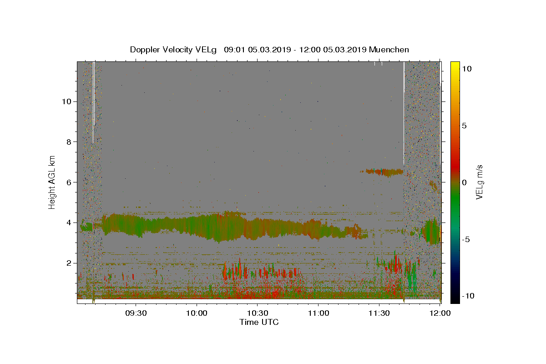Click the colorbar value 0
Image resolution: width=546 pixels, height=364 pixels.
[465, 182]
